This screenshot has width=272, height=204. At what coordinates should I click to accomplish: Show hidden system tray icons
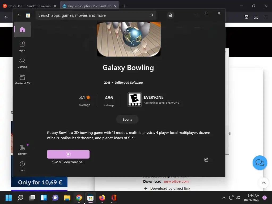click(x=224, y=198)
